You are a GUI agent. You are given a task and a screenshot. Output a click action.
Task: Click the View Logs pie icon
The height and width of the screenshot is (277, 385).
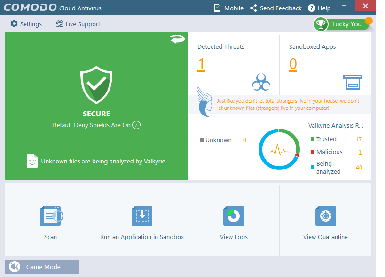(234, 216)
